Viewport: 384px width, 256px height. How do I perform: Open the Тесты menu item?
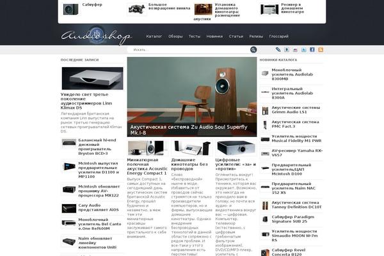[x=195, y=36]
